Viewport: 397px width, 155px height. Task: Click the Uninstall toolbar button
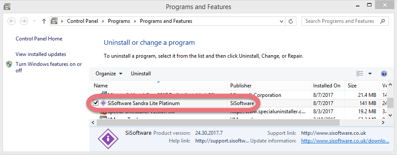click(x=141, y=74)
